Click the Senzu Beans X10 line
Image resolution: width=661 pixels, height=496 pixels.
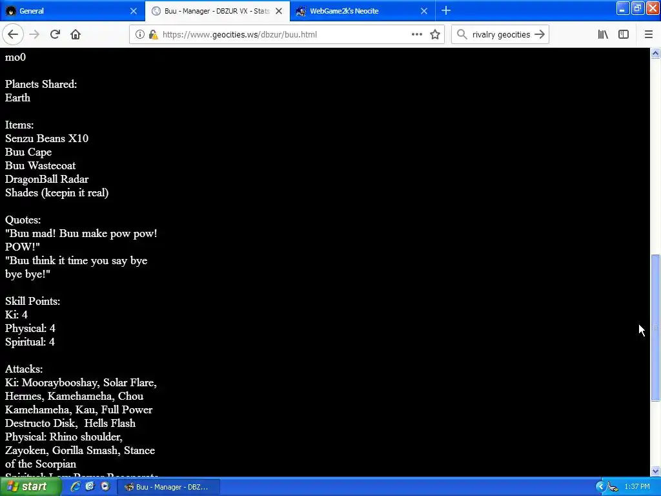(46, 138)
